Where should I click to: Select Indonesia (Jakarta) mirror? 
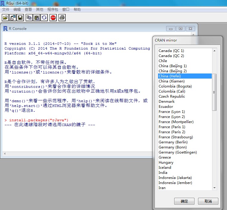click(185, 178)
